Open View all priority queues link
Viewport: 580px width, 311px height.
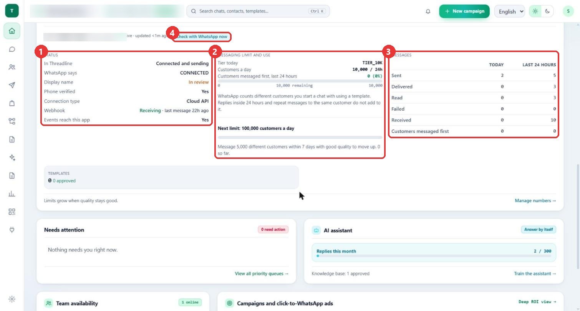pos(262,273)
